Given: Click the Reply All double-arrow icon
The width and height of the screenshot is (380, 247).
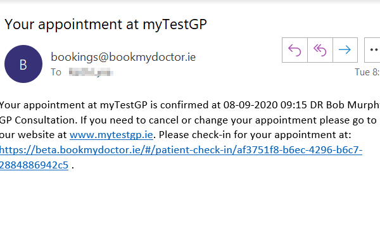Looking at the screenshot, I should click(320, 50).
